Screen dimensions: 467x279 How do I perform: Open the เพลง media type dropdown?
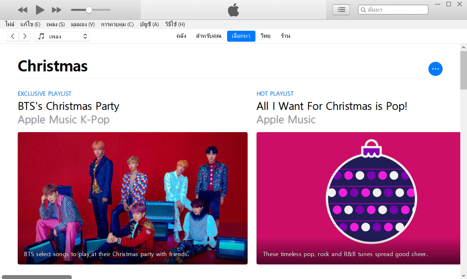click(x=62, y=36)
